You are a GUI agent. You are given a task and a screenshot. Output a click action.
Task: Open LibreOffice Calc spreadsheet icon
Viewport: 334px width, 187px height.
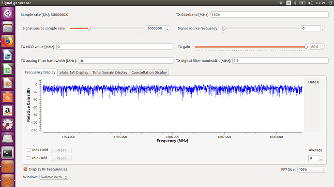8,70
